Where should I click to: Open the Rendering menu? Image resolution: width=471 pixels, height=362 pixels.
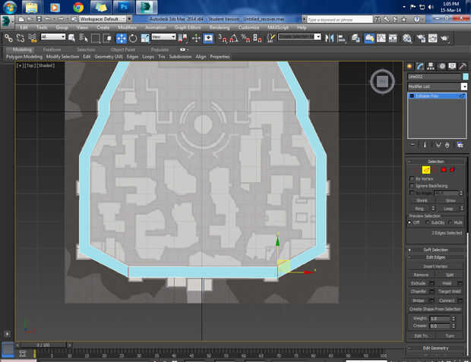pos(219,27)
